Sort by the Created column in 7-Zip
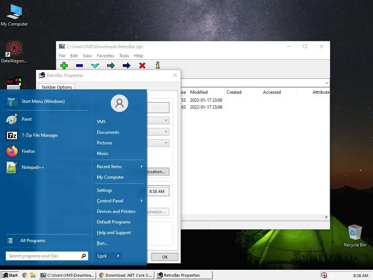The image size is (373, 280). click(242, 92)
